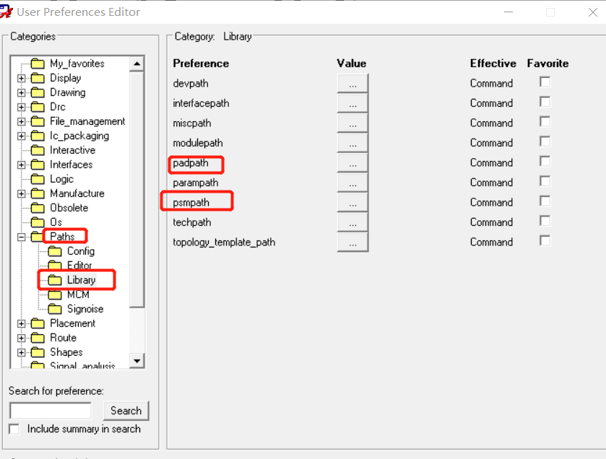Click the Search button
Screen dimensions: 606x459
tap(126, 411)
